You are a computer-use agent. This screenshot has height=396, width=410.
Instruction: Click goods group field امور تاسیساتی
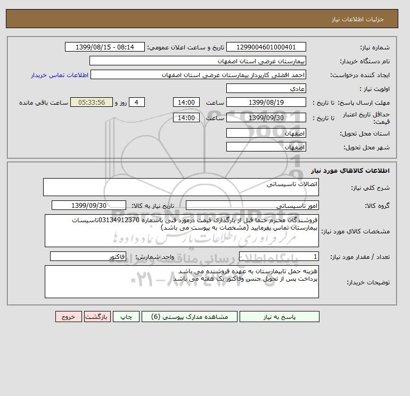tap(252, 205)
